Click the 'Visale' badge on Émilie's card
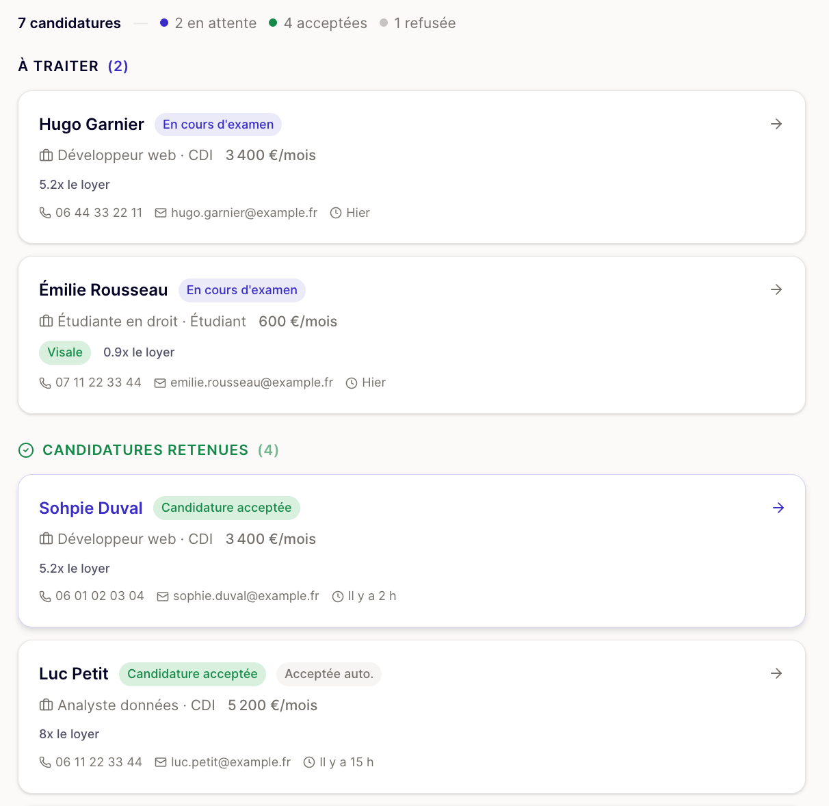Screen dimensions: 829x806 click(65, 352)
